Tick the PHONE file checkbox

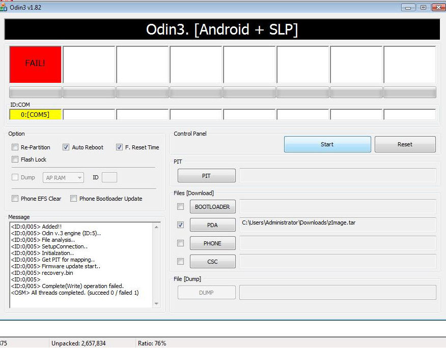180,243
